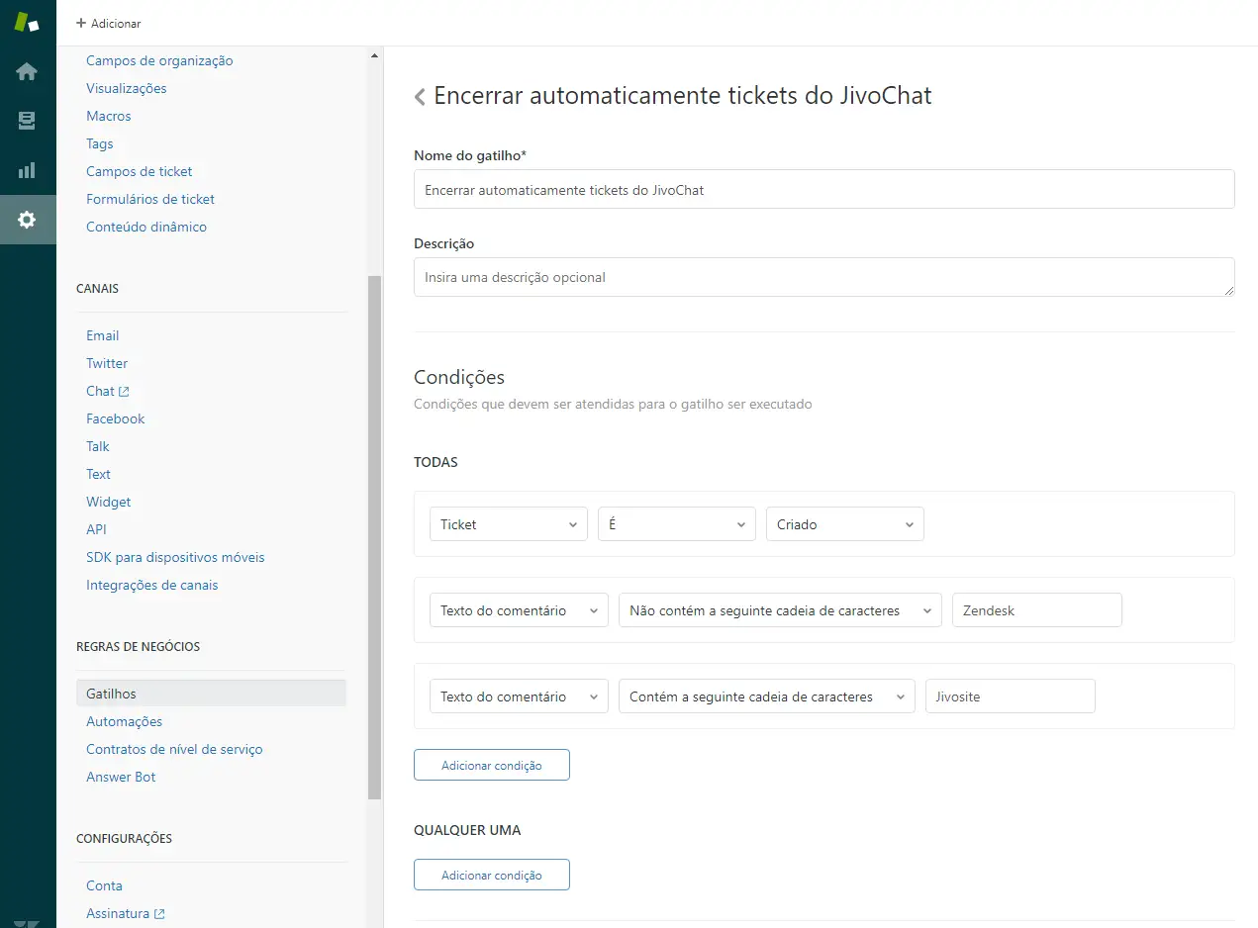Click Adicionar condição under TODAS
1258x928 pixels.
click(491, 766)
